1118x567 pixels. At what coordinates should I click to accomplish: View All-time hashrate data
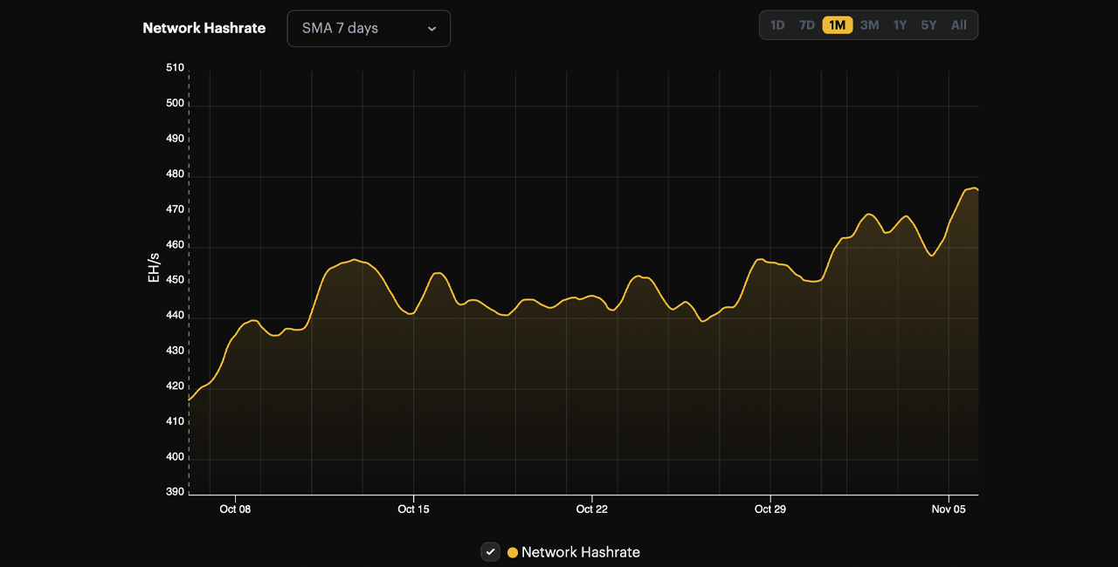coord(958,25)
